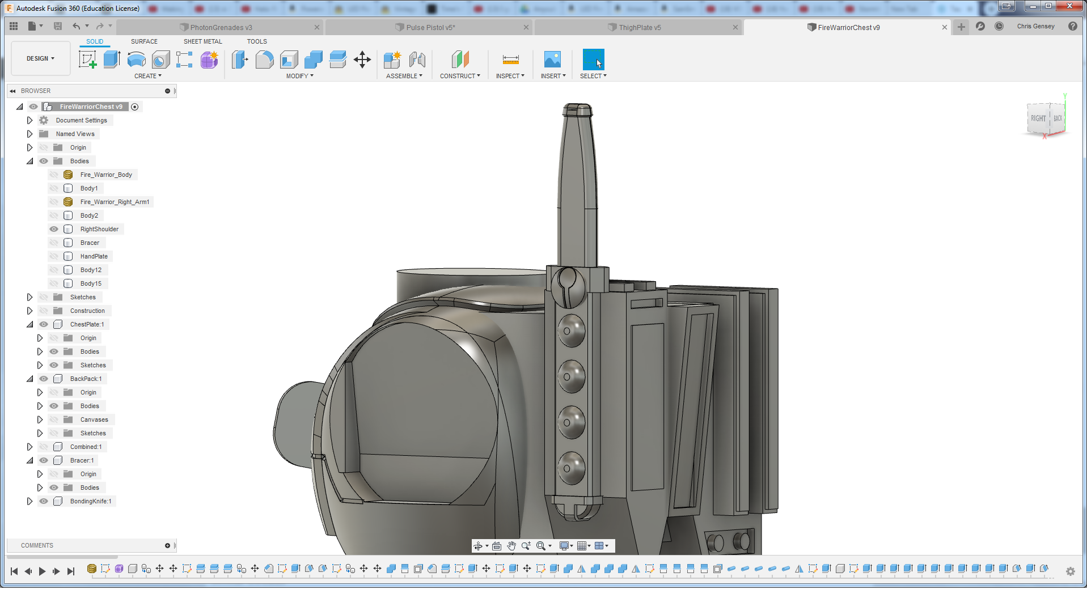Collapse the ChestPlate:1 component tree
The width and height of the screenshot is (1087, 602).
point(29,324)
